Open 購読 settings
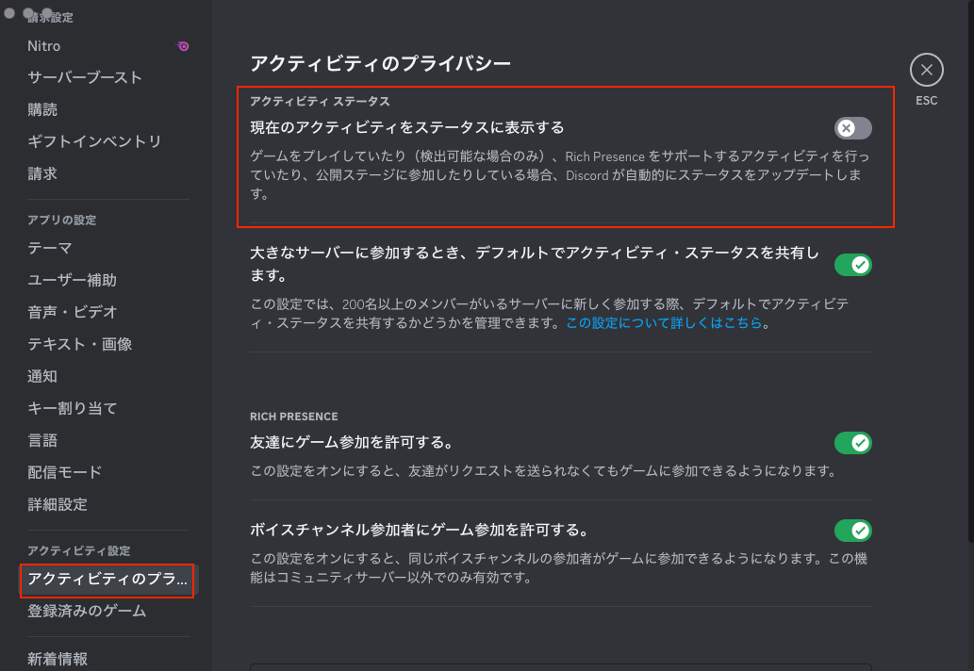Viewport: 974px width, 671px height. (43, 109)
